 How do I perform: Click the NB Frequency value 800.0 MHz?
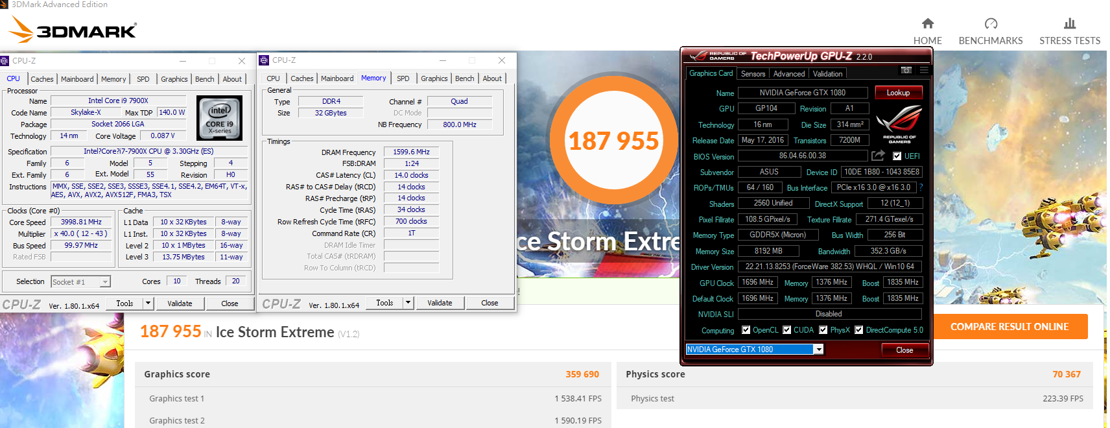[x=460, y=125]
